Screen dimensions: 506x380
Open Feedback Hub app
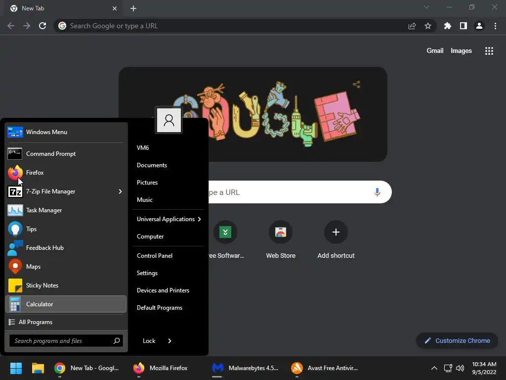(66, 247)
